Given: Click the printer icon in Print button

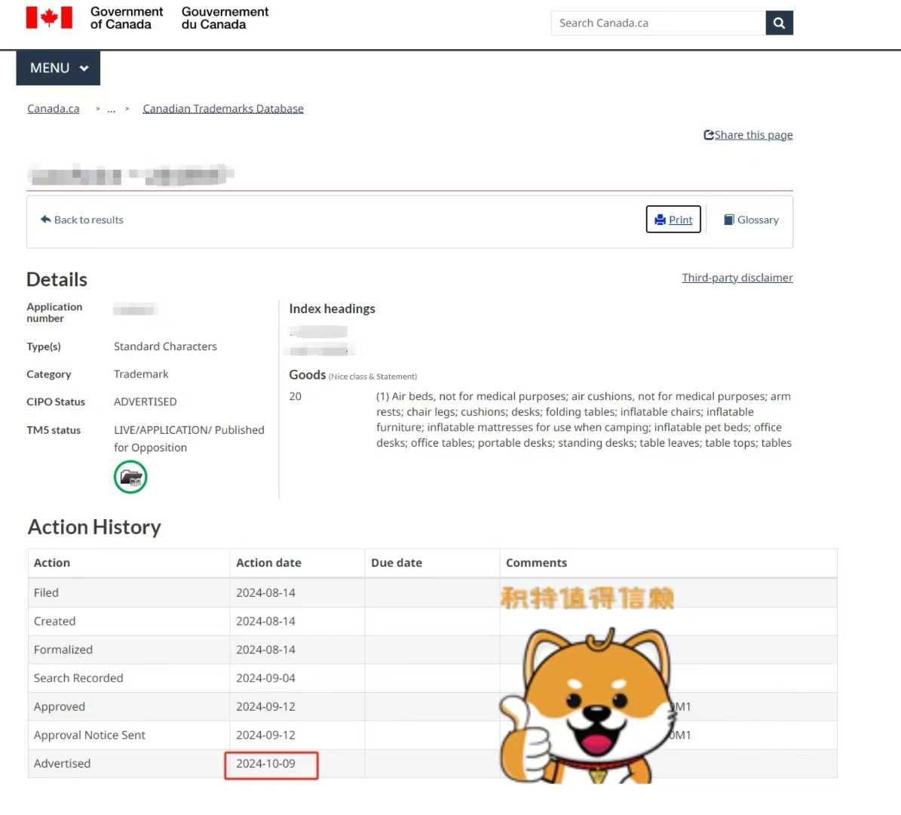Looking at the screenshot, I should 660,220.
